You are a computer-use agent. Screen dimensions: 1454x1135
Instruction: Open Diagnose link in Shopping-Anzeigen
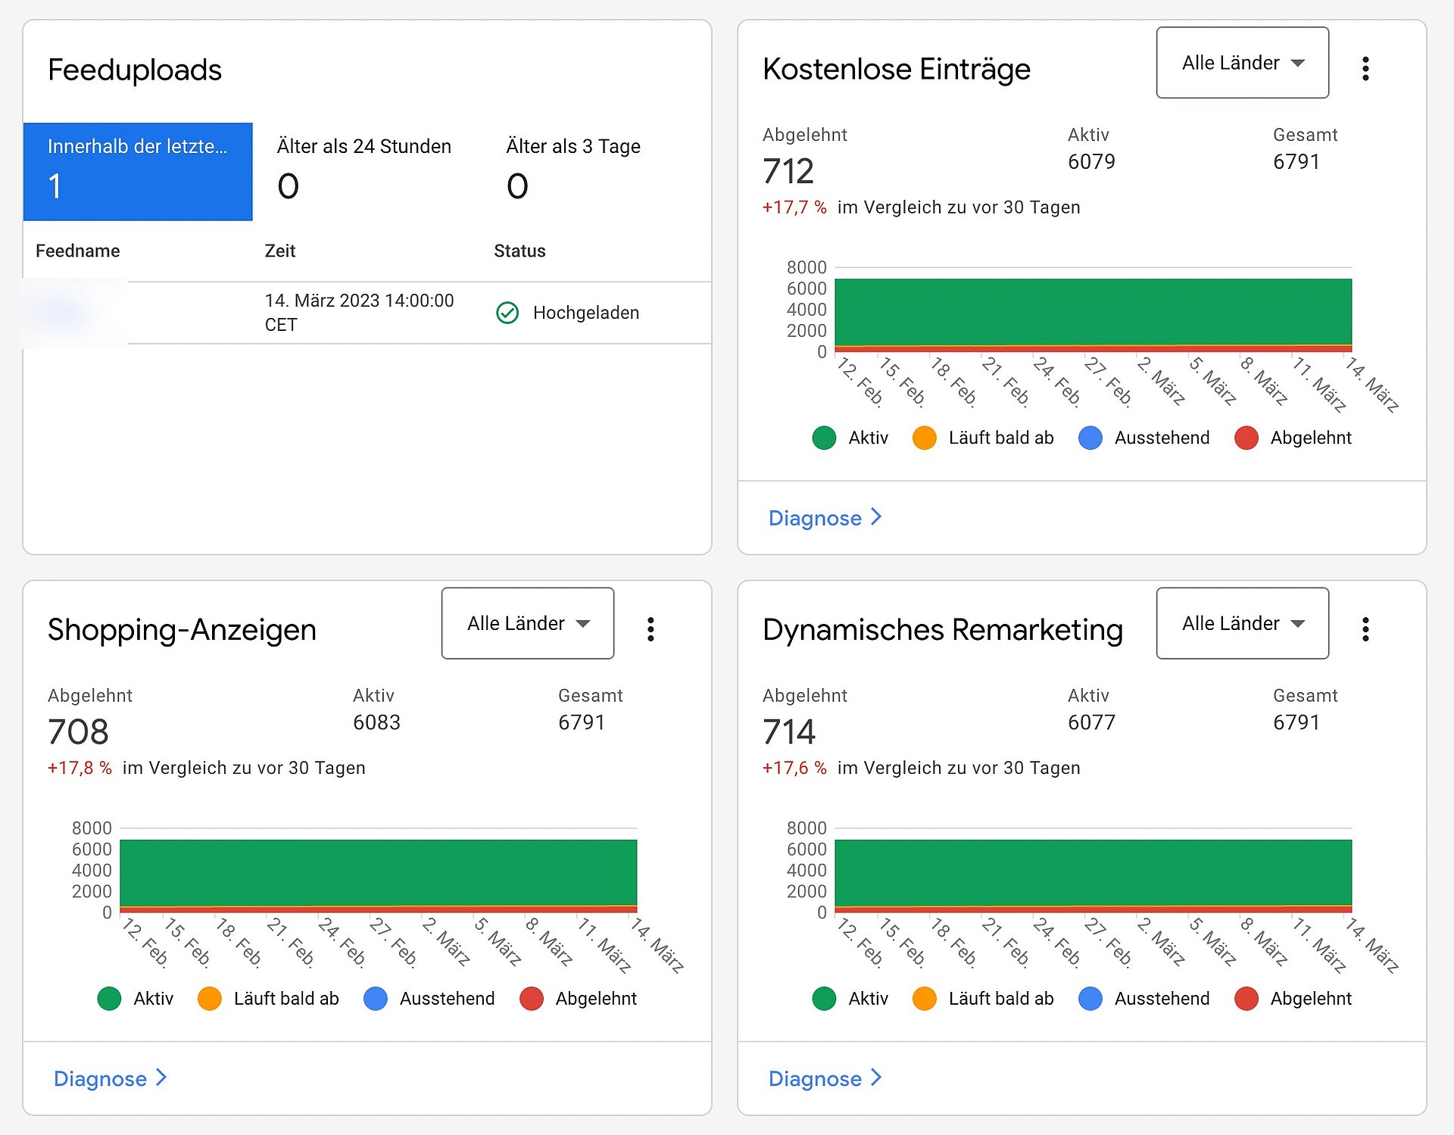[x=110, y=1078]
